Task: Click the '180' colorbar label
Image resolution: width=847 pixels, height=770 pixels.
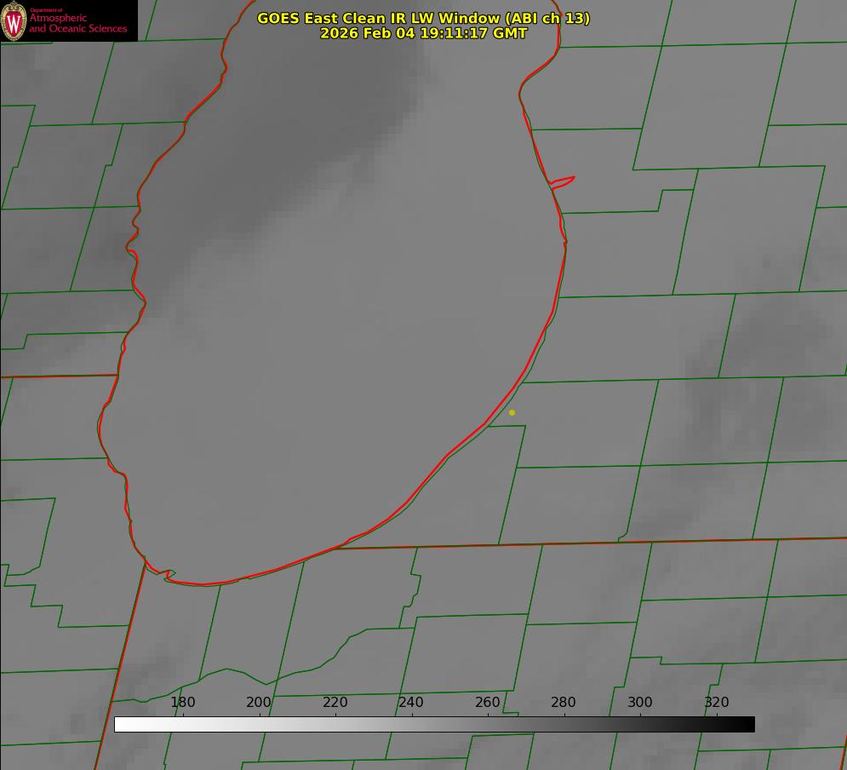Action: [x=182, y=702]
